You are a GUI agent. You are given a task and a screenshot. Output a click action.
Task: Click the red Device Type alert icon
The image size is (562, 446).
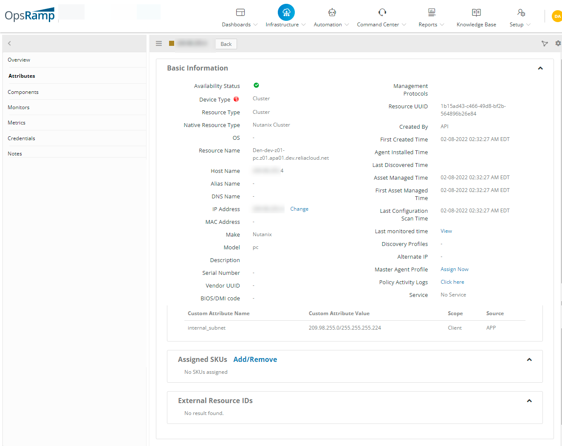(236, 99)
